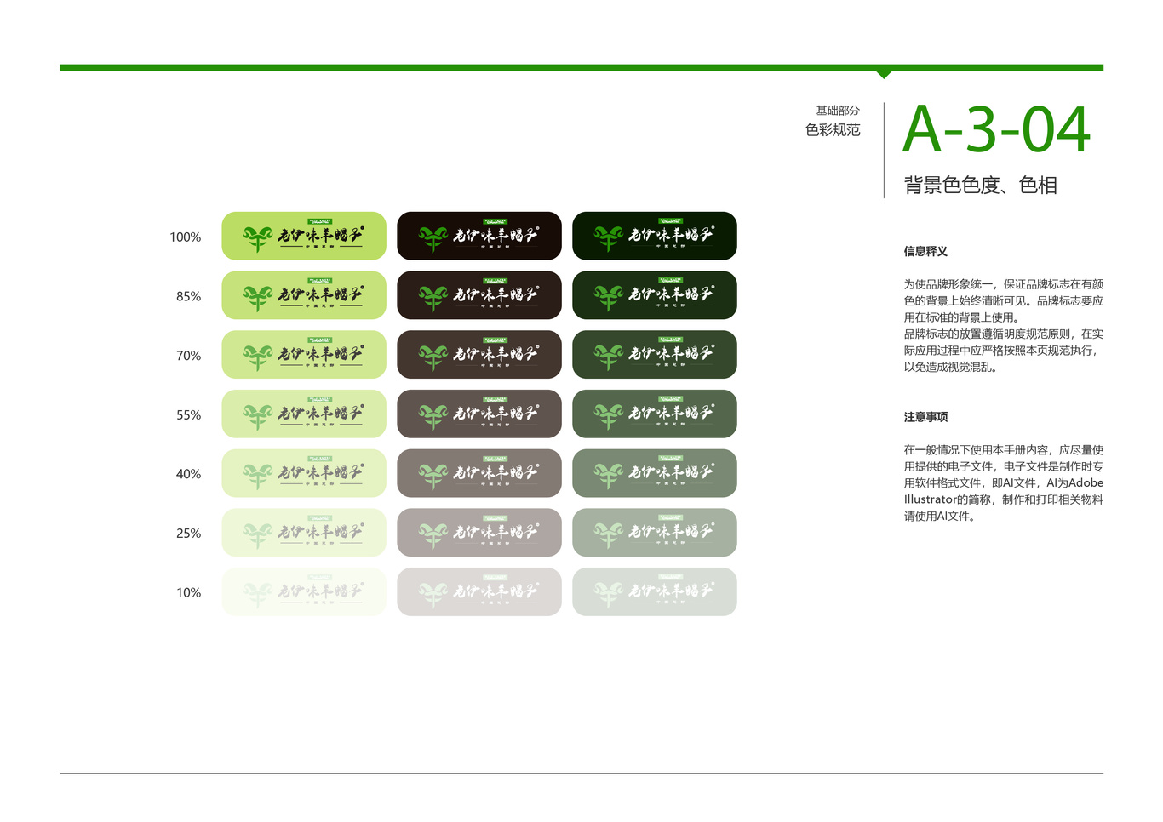Click the paragraph starting 在一般情况下使用本手册内容

pyautogui.click(x=1004, y=482)
